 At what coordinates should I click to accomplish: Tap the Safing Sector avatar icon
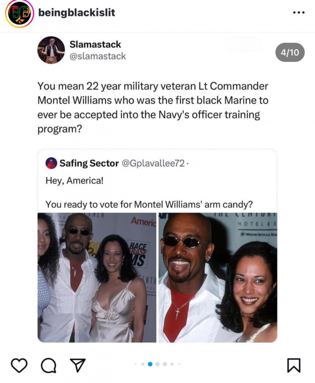click(51, 163)
